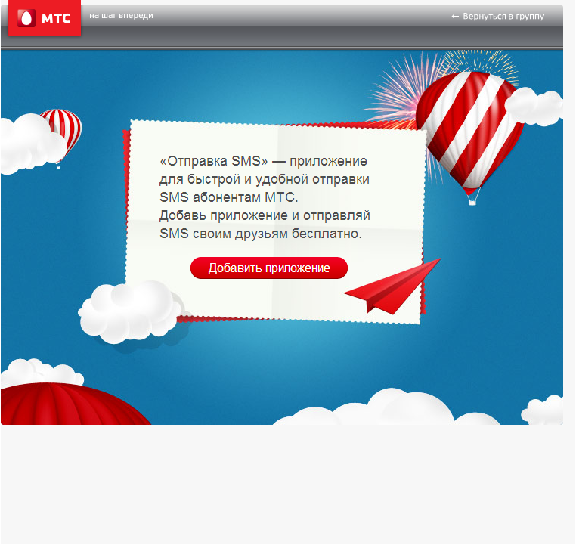Image resolution: width=576 pixels, height=545 pixels.
Task: Click the basket under the large balloon
Action: pyautogui.click(x=473, y=200)
